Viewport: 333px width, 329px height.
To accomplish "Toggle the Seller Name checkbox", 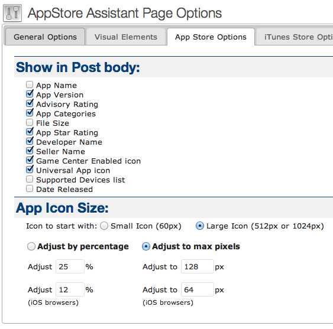I will (x=30, y=151).
